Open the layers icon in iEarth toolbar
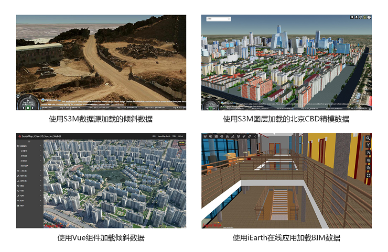Image resolution: width=388 pixels, height=252 pixels. pyautogui.click(x=205, y=136)
